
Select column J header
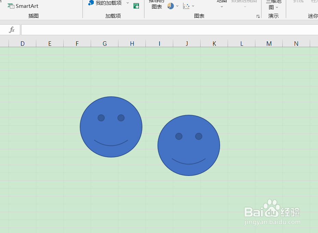[x=187, y=43]
